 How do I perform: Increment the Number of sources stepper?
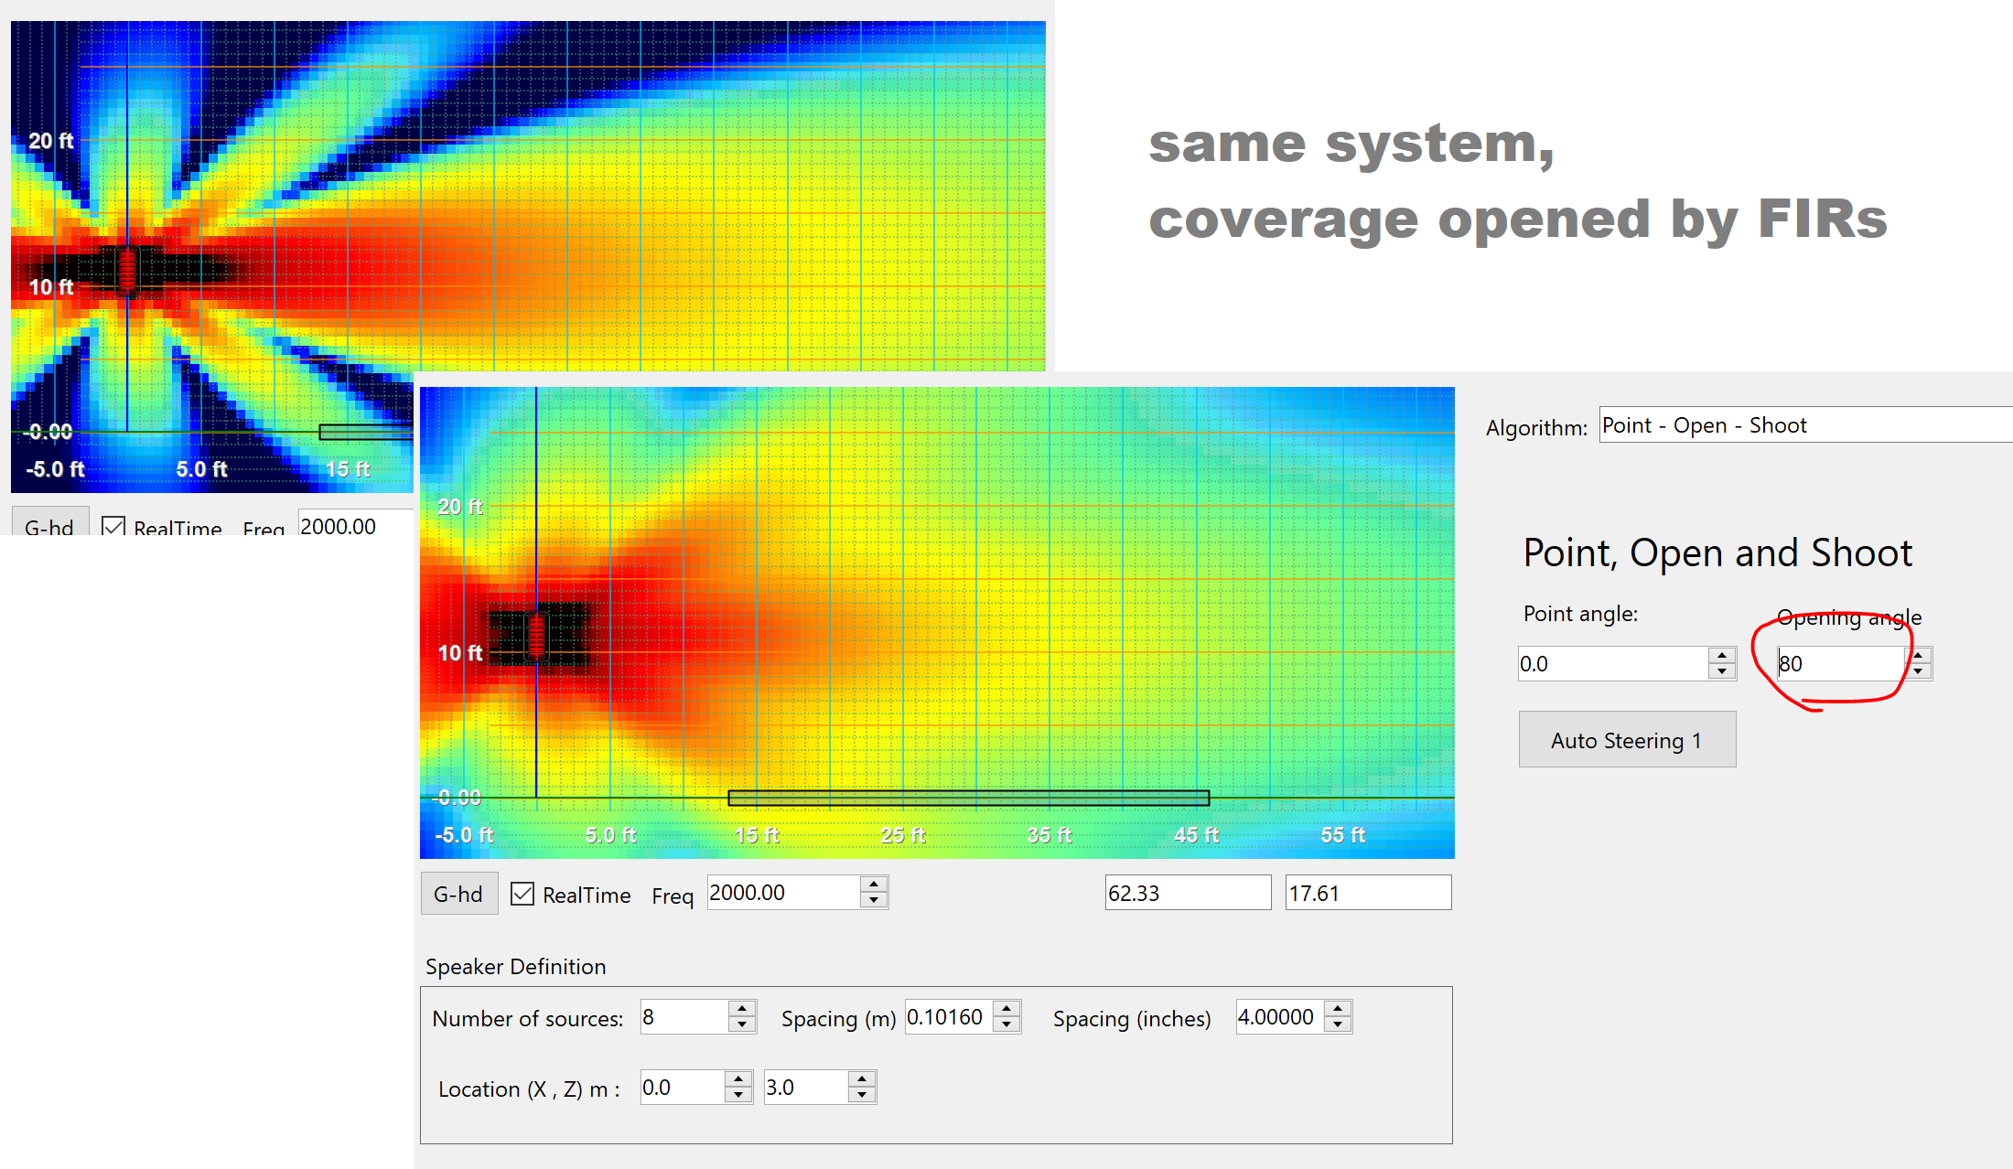coord(744,1009)
